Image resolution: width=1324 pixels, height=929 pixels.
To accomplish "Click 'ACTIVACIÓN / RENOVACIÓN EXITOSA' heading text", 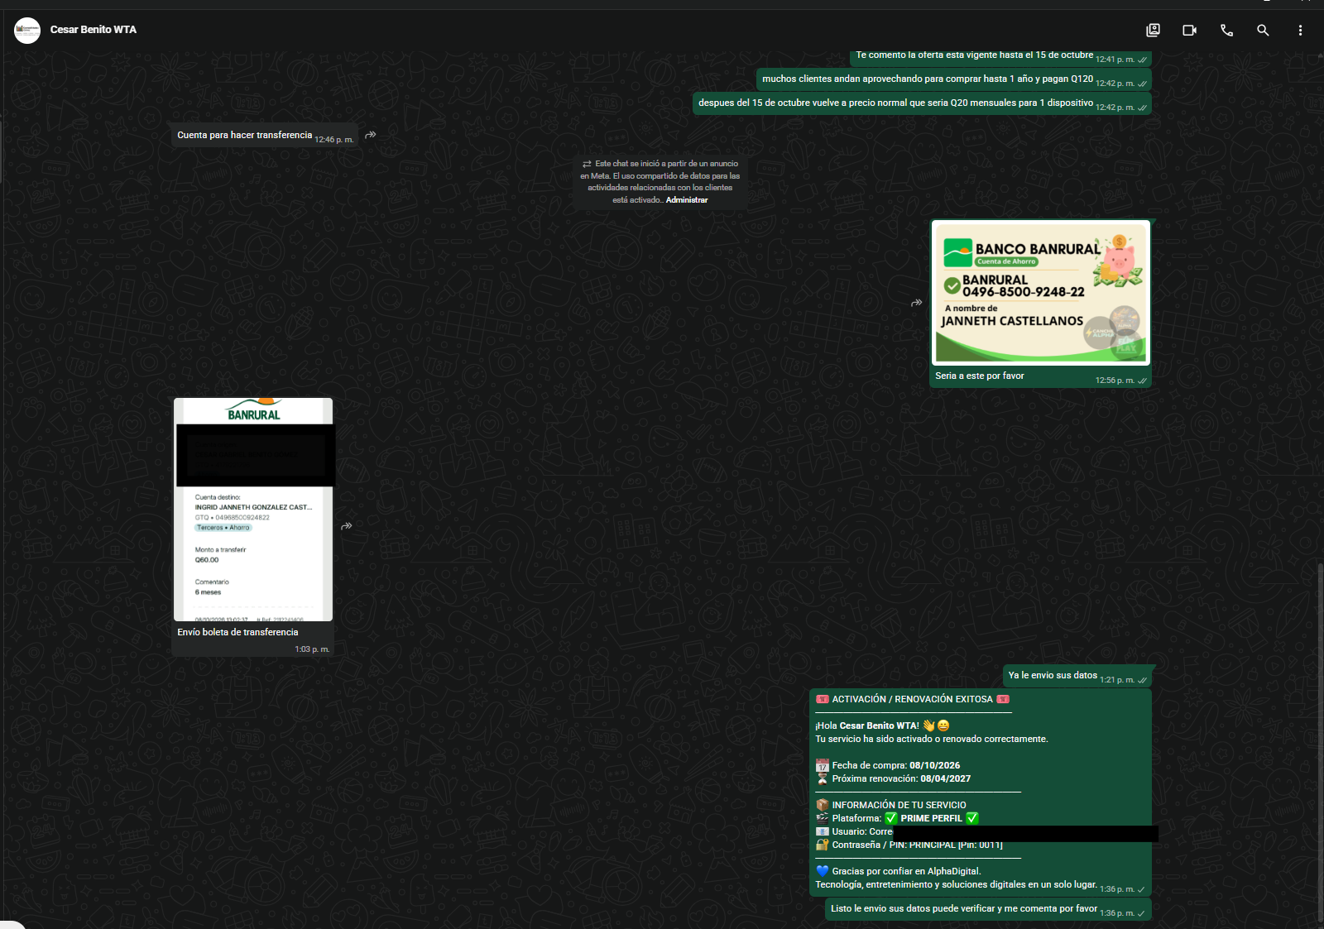I will [x=912, y=699].
